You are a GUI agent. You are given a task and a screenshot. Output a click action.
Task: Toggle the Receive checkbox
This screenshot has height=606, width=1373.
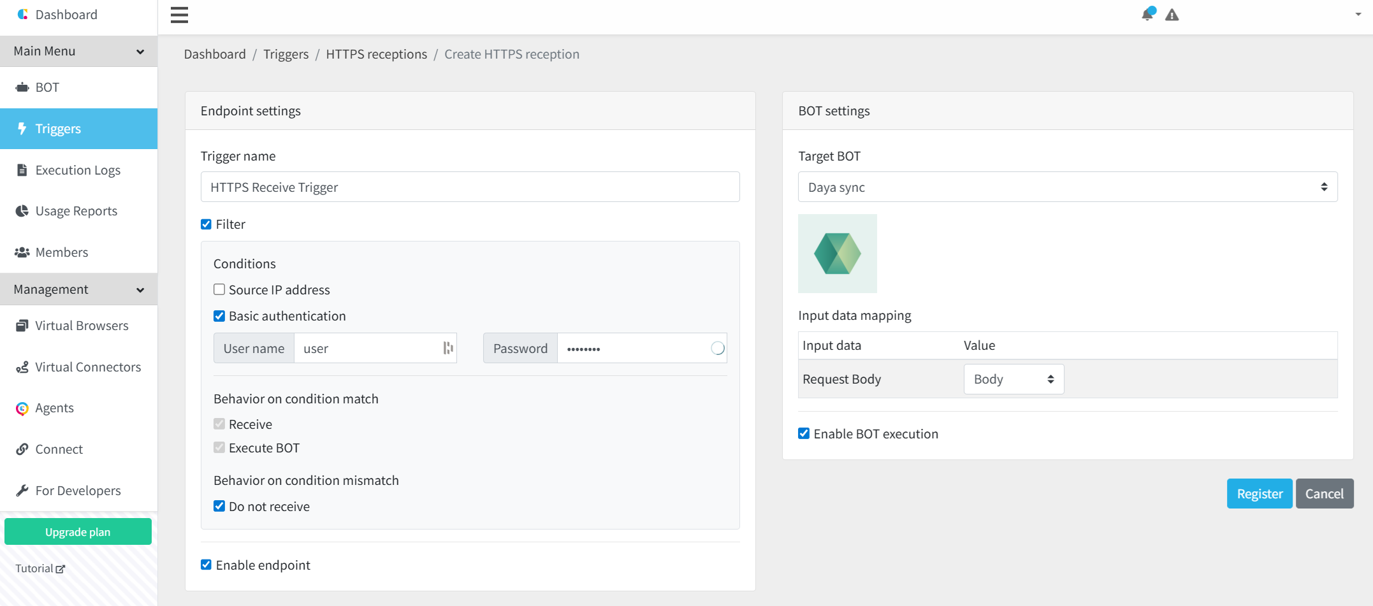219,424
